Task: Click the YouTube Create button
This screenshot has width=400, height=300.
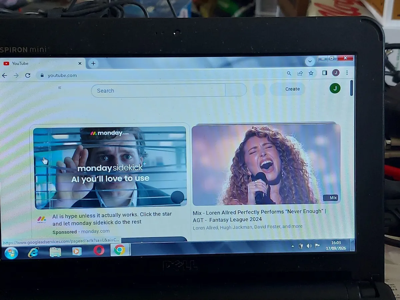Action: pyautogui.click(x=288, y=89)
